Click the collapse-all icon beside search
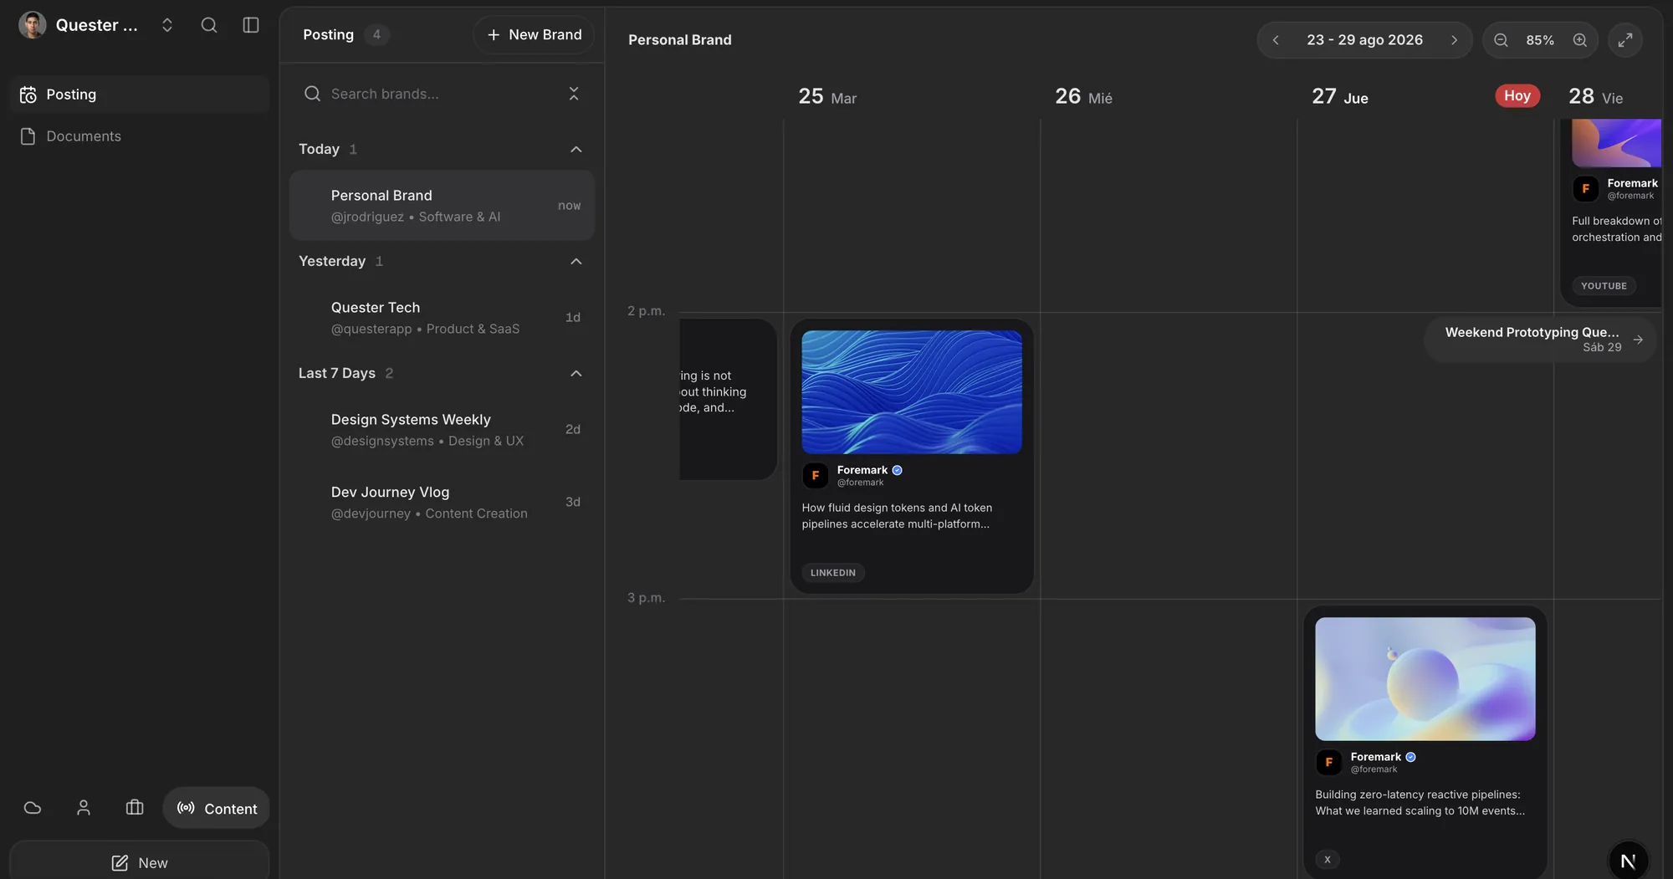Viewport: 1673px width, 879px height. 574,94
